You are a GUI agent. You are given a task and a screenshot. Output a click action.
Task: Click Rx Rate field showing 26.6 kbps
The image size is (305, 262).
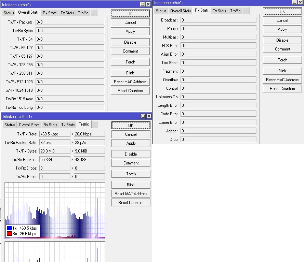pos(89,134)
